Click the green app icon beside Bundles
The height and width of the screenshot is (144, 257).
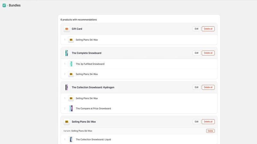(x=4, y=5)
